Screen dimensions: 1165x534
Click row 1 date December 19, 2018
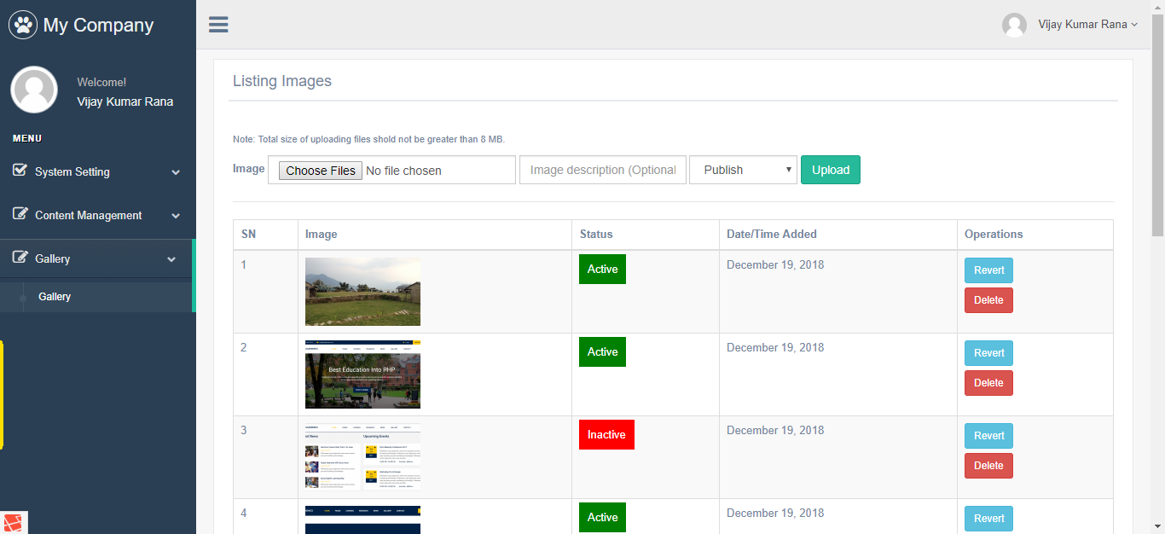click(775, 265)
